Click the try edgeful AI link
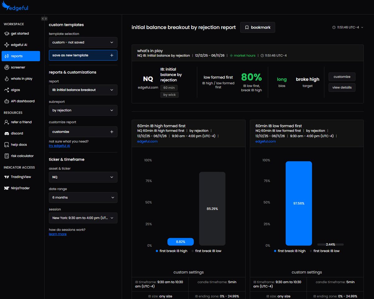 tap(59, 146)
